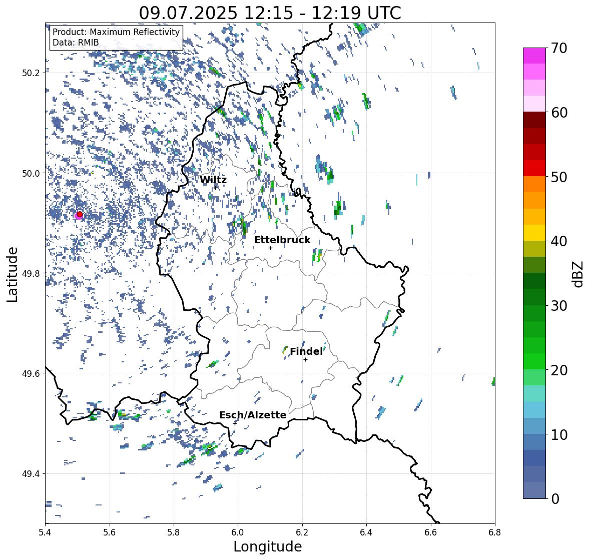Click the plot title 09.07.2025 12:15 - 12:19 UTC

pyautogui.click(x=270, y=13)
